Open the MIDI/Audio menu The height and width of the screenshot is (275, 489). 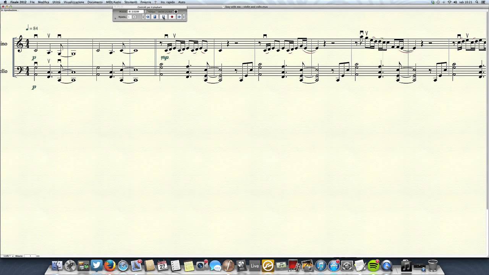click(113, 2)
